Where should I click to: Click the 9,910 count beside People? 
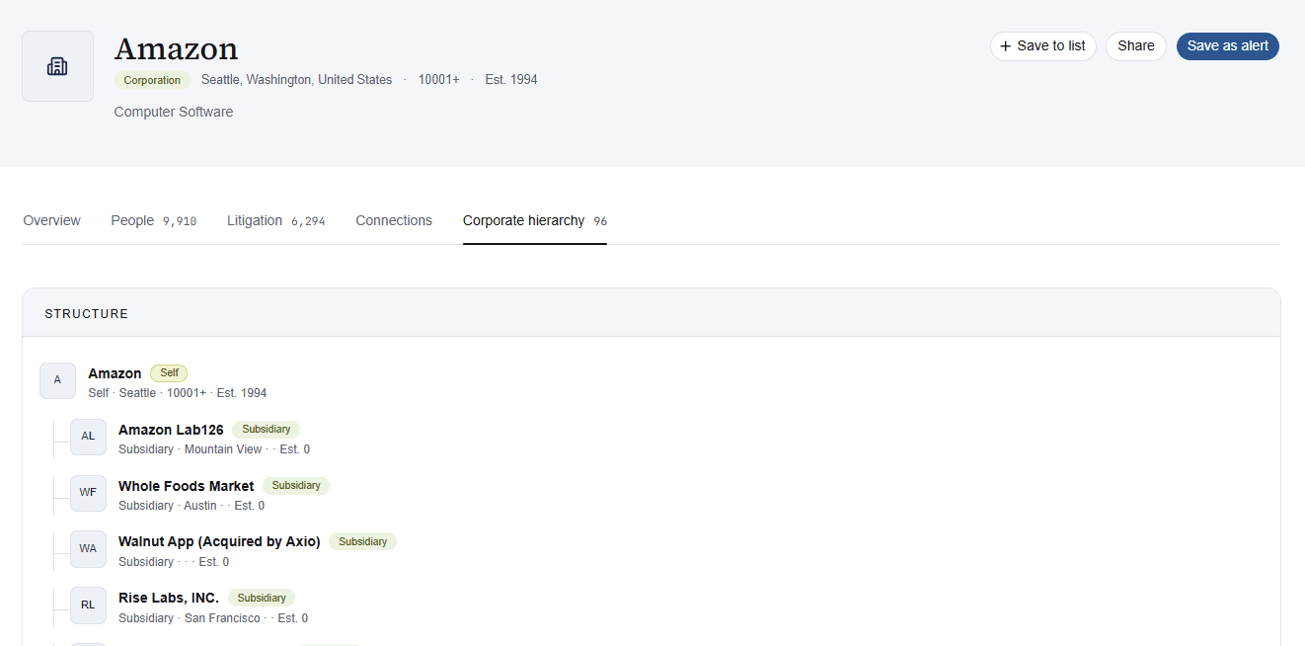[180, 221]
